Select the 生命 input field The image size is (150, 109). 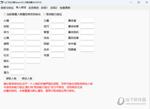(58, 49)
